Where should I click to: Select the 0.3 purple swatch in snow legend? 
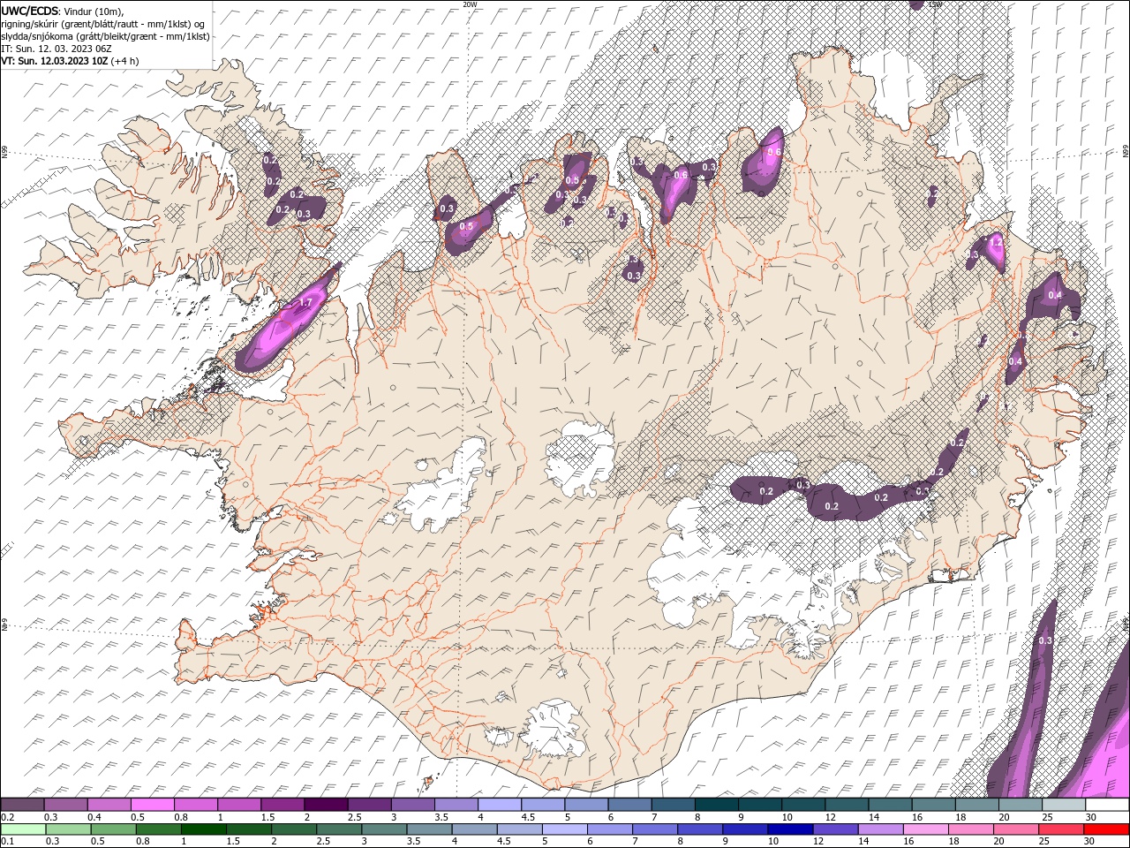65,805
